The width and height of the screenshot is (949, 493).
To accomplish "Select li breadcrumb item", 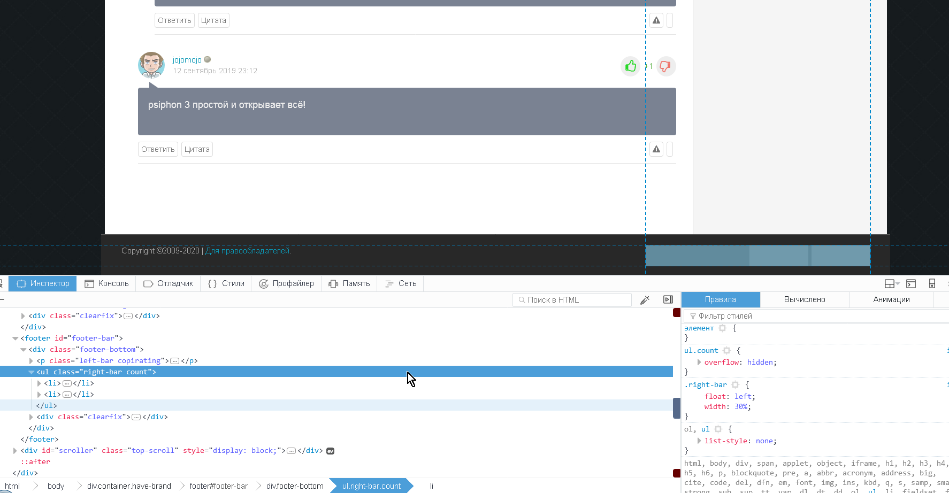I will pos(432,486).
